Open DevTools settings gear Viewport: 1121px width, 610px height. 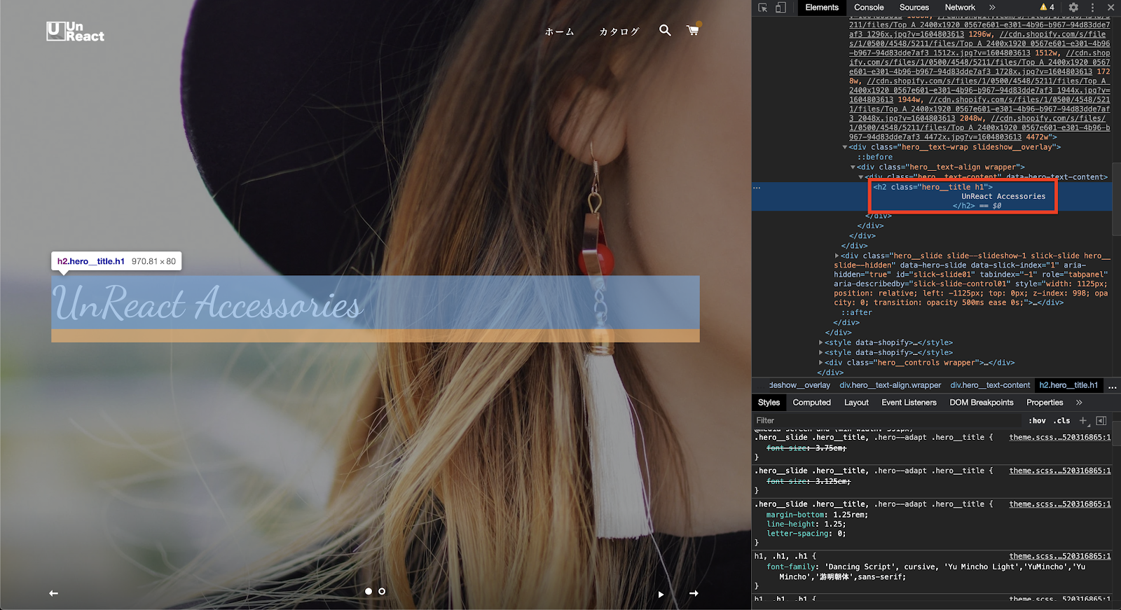(x=1073, y=8)
